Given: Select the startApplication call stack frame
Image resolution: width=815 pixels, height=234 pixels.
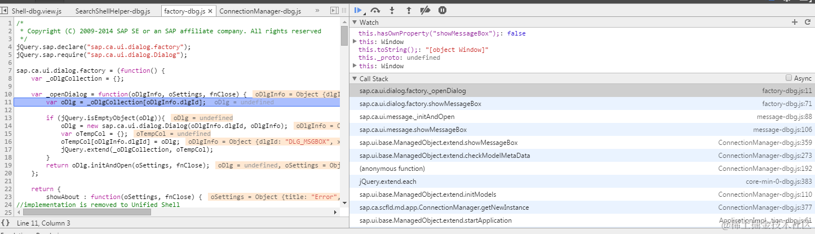Looking at the screenshot, I should click(x=582, y=220).
